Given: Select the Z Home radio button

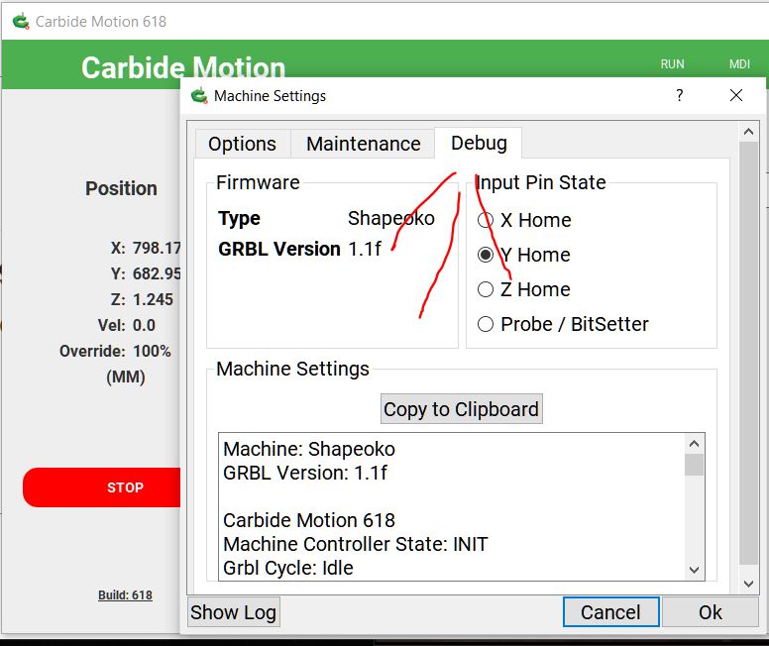Looking at the screenshot, I should [524, 289].
